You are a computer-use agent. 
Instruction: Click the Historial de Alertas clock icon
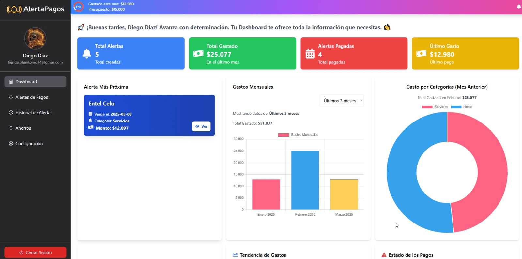11,113
